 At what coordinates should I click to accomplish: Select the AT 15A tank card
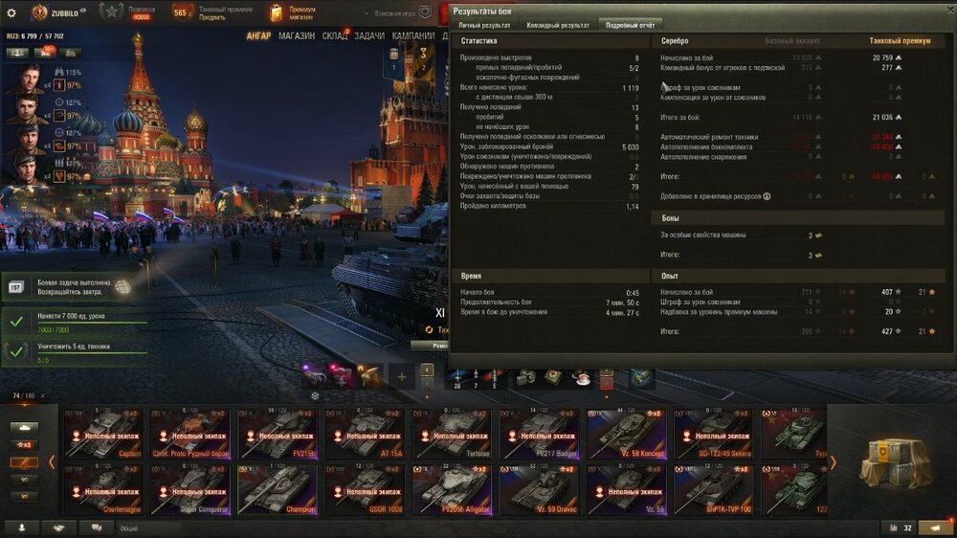coord(365,434)
